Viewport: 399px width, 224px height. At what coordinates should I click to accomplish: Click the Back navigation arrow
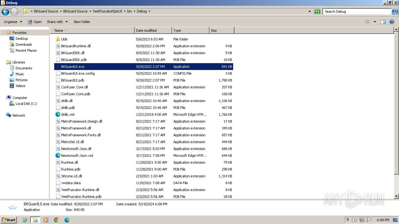pos(5,12)
